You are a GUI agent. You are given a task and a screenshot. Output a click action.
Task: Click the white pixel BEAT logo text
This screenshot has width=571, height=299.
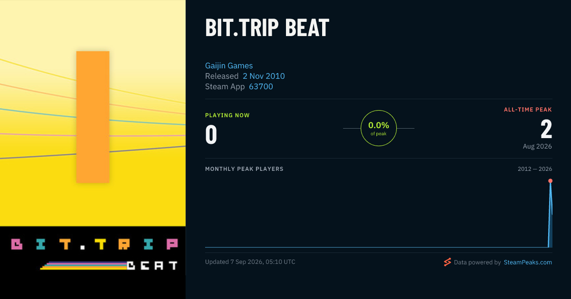[x=152, y=265]
